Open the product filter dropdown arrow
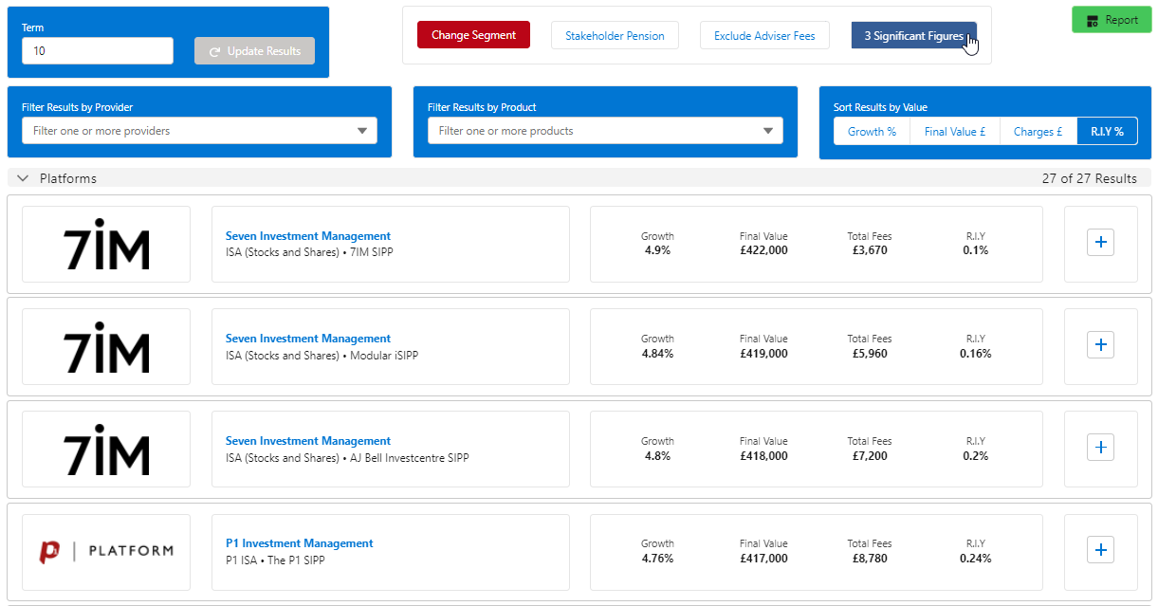Screen dimensions: 1158x606 point(768,131)
